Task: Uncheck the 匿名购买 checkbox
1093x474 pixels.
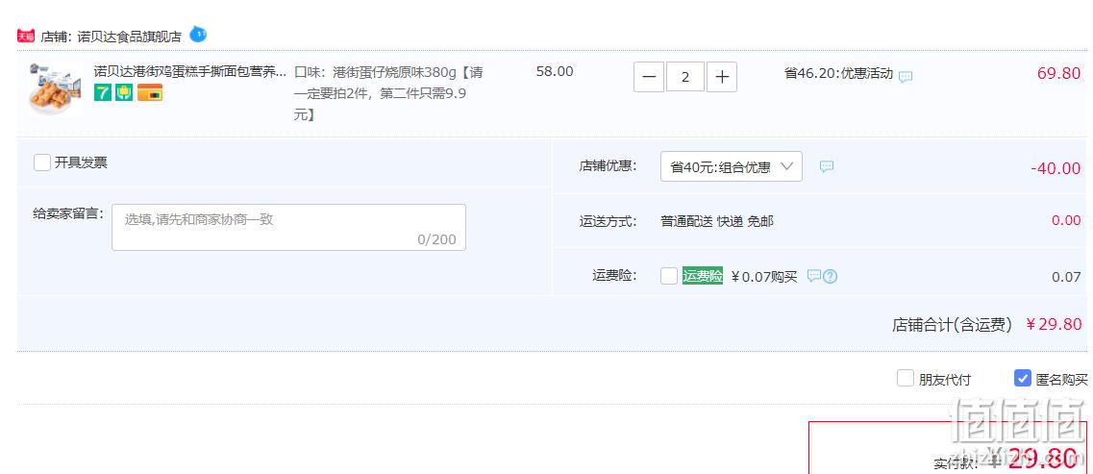Action: pyautogui.click(x=1022, y=379)
